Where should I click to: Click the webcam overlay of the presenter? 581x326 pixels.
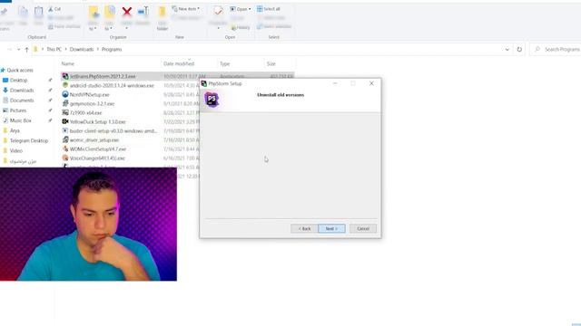click(88, 224)
